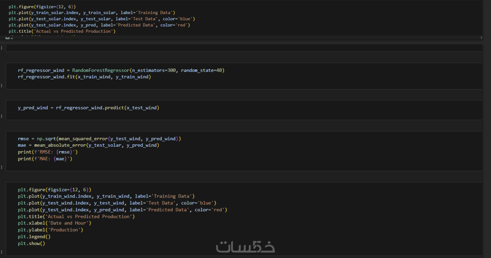Screen dimensions: 491x258
Task: Click the print MAE statement line
Action: (45, 159)
